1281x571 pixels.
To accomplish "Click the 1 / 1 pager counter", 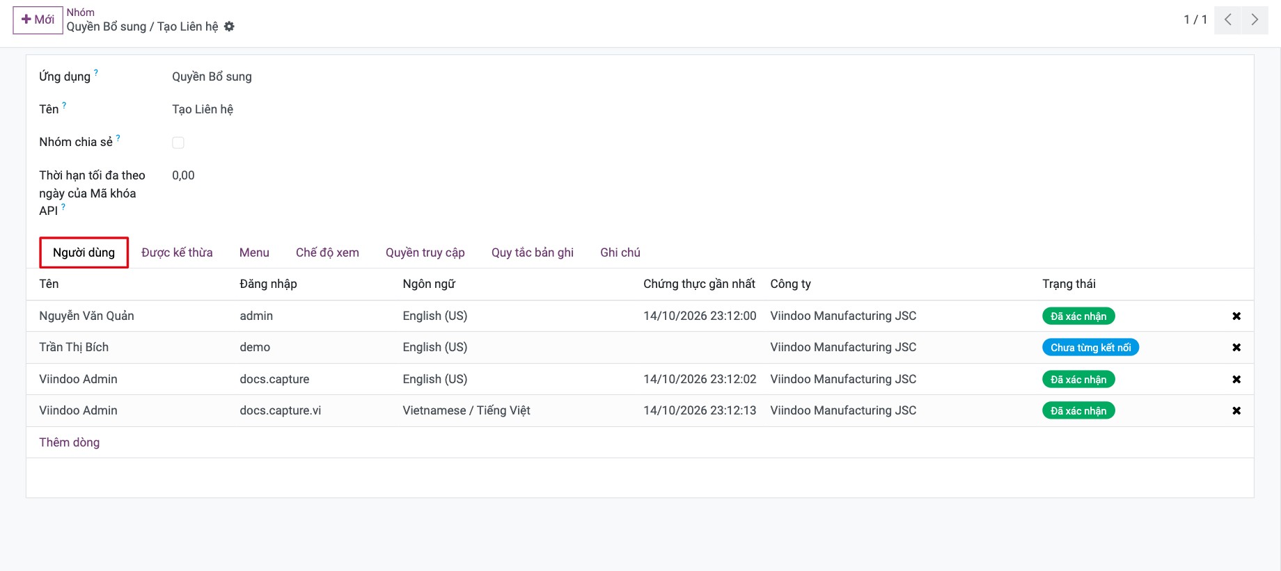I will click(x=1195, y=19).
